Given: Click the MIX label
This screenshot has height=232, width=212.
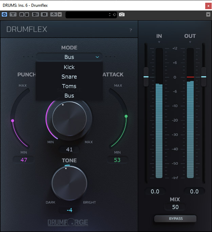Looking at the screenshot, I should pos(175,199).
